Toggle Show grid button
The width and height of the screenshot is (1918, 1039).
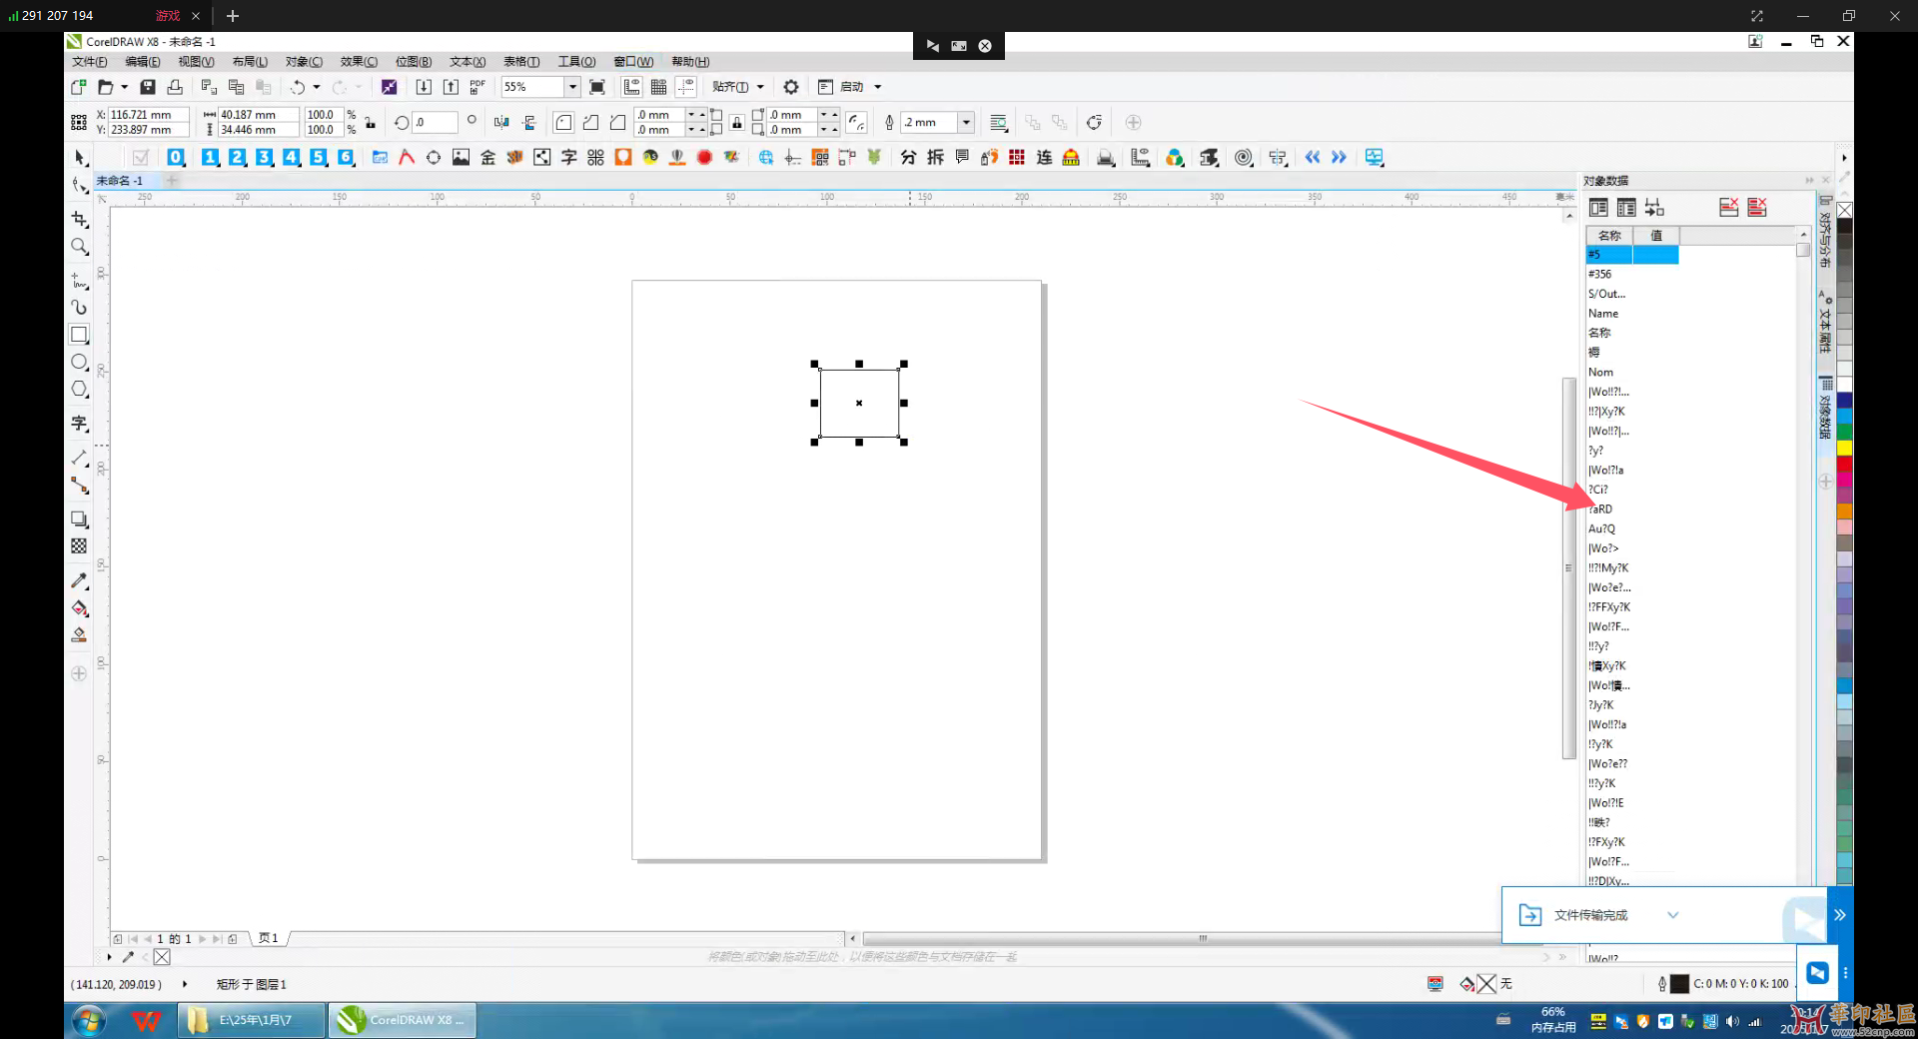pos(659,87)
